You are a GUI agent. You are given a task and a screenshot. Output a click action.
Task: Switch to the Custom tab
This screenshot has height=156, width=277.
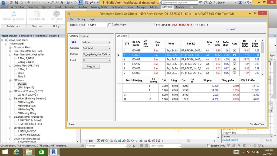84,36
